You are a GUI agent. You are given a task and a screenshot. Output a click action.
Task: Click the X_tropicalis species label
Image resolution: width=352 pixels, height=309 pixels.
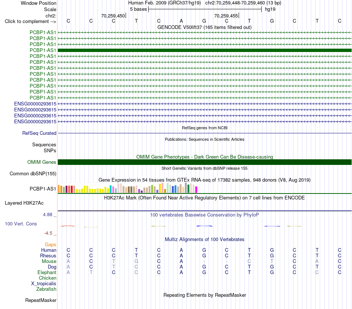(44, 284)
